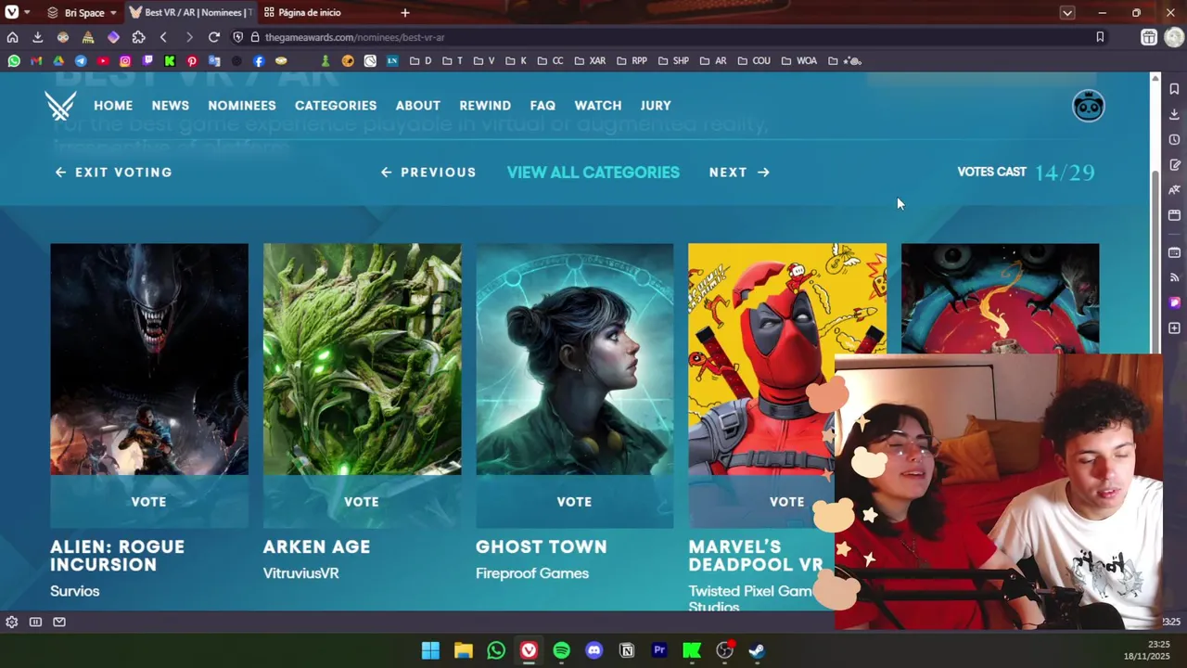Click the user avatar on the site header
Image resolution: width=1187 pixels, height=668 pixels.
(1089, 106)
